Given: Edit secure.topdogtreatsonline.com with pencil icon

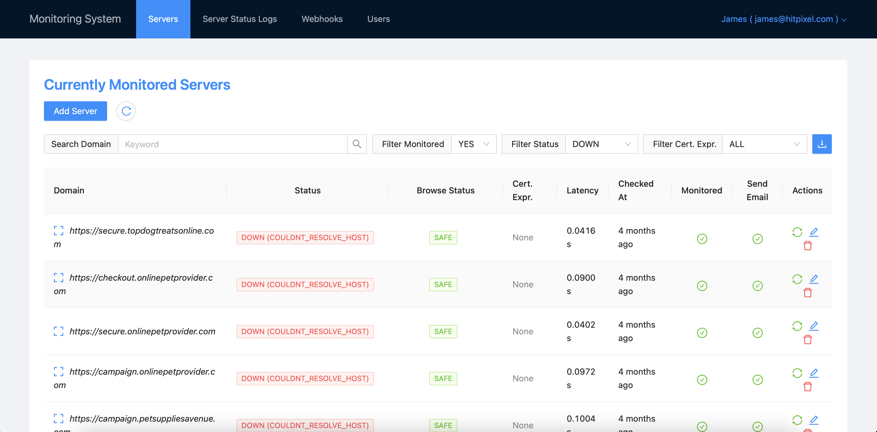Looking at the screenshot, I should click(814, 232).
